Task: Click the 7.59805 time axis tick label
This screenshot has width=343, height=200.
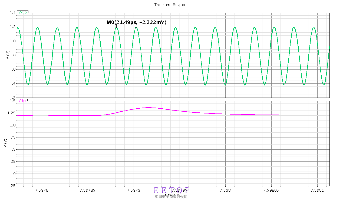Action: 271,190
